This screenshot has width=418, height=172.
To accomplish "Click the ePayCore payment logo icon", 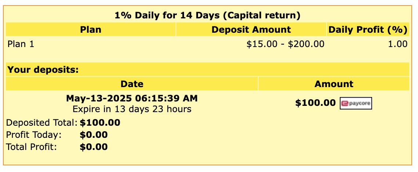I will (x=356, y=103).
